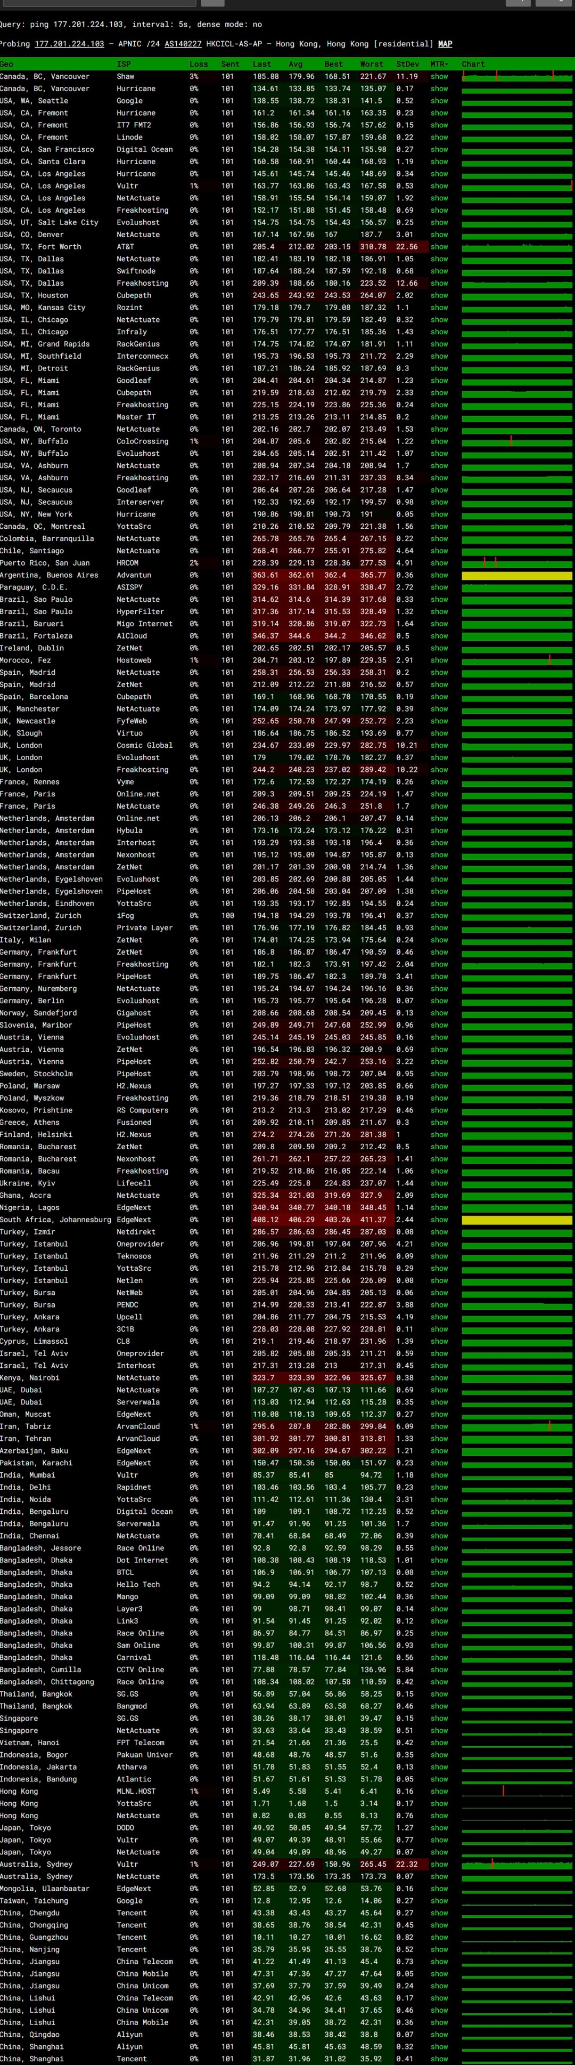Show MTR for Houston Cubepath row
The image size is (575, 2065).
(x=439, y=296)
